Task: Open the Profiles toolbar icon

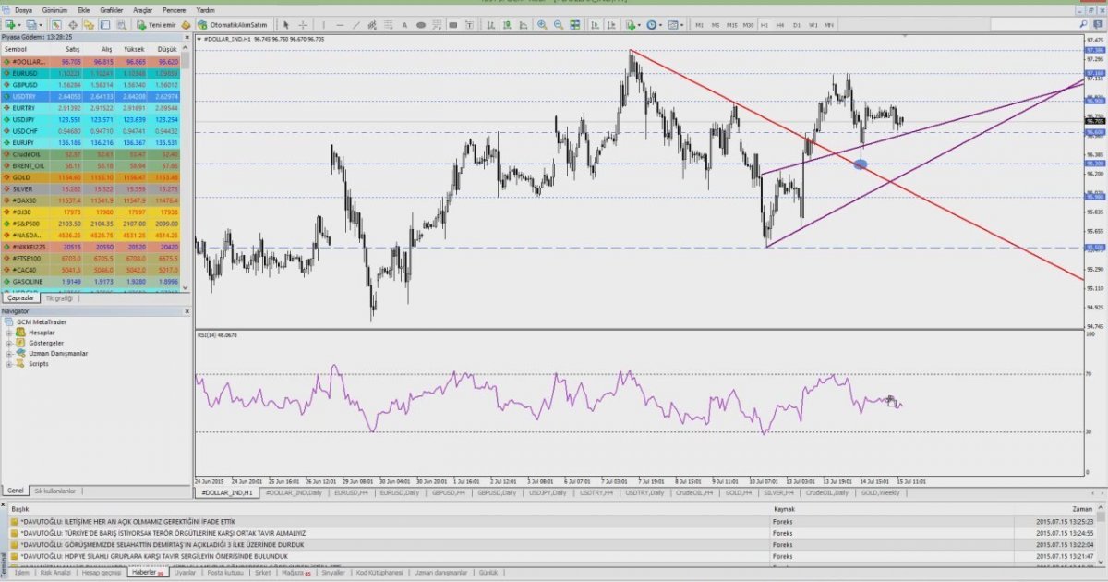Action: (x=31, y=24)
